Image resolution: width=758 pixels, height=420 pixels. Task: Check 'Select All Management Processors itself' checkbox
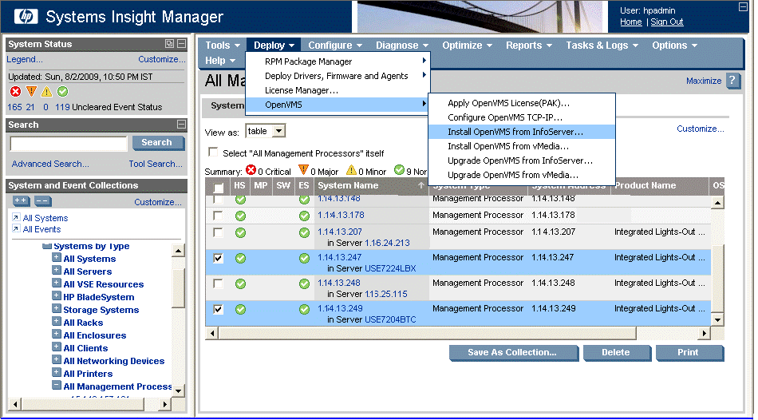pos(213,152)
